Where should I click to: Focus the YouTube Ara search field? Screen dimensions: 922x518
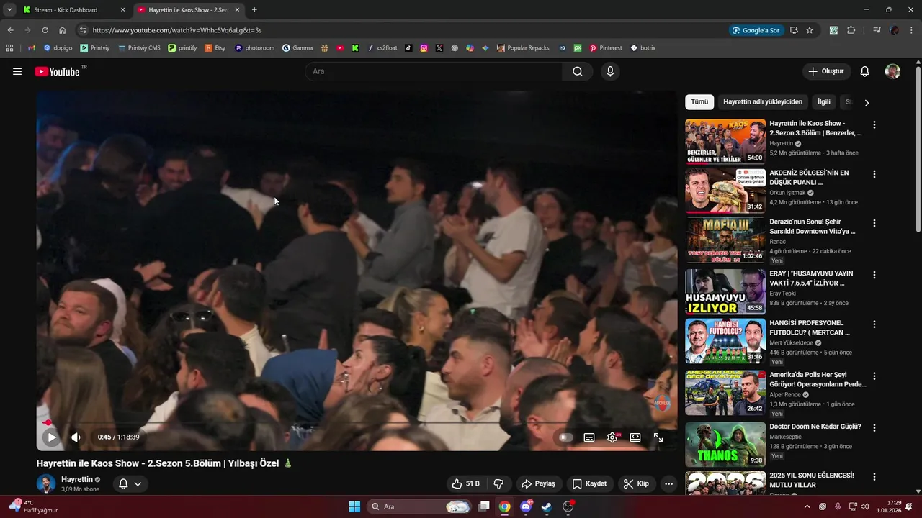pos(434,71)
